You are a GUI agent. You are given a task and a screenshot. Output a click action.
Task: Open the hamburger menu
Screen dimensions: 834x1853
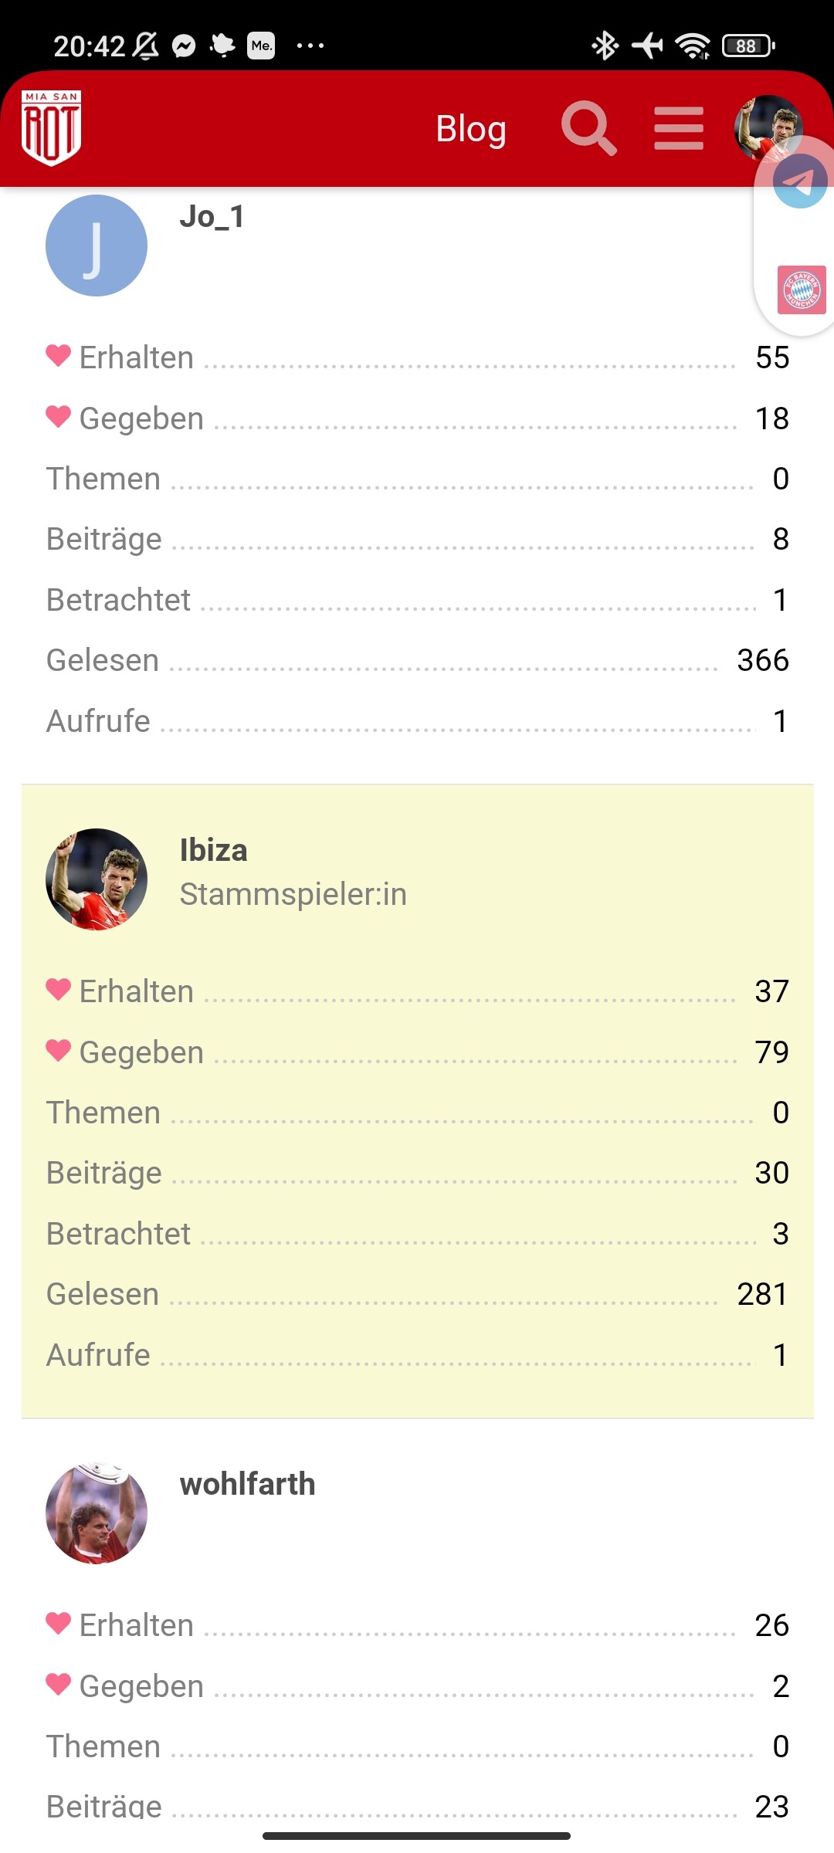[679, 128]
